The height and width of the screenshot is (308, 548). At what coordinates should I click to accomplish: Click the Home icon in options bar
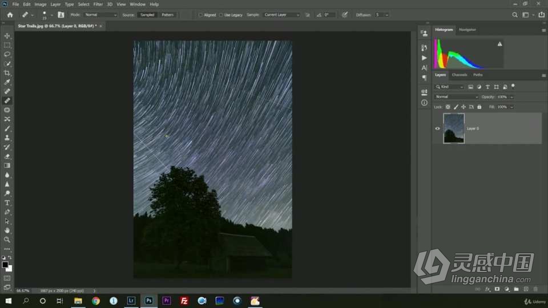(x=10, y=15)
